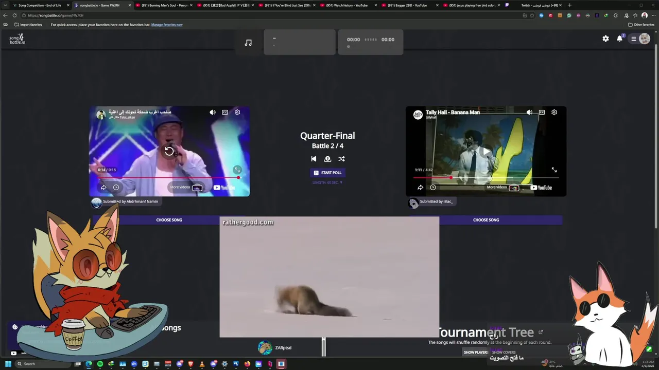Mute the left video player
The height and width of the screenshot is (370, 659).
[x=213, y=112]
